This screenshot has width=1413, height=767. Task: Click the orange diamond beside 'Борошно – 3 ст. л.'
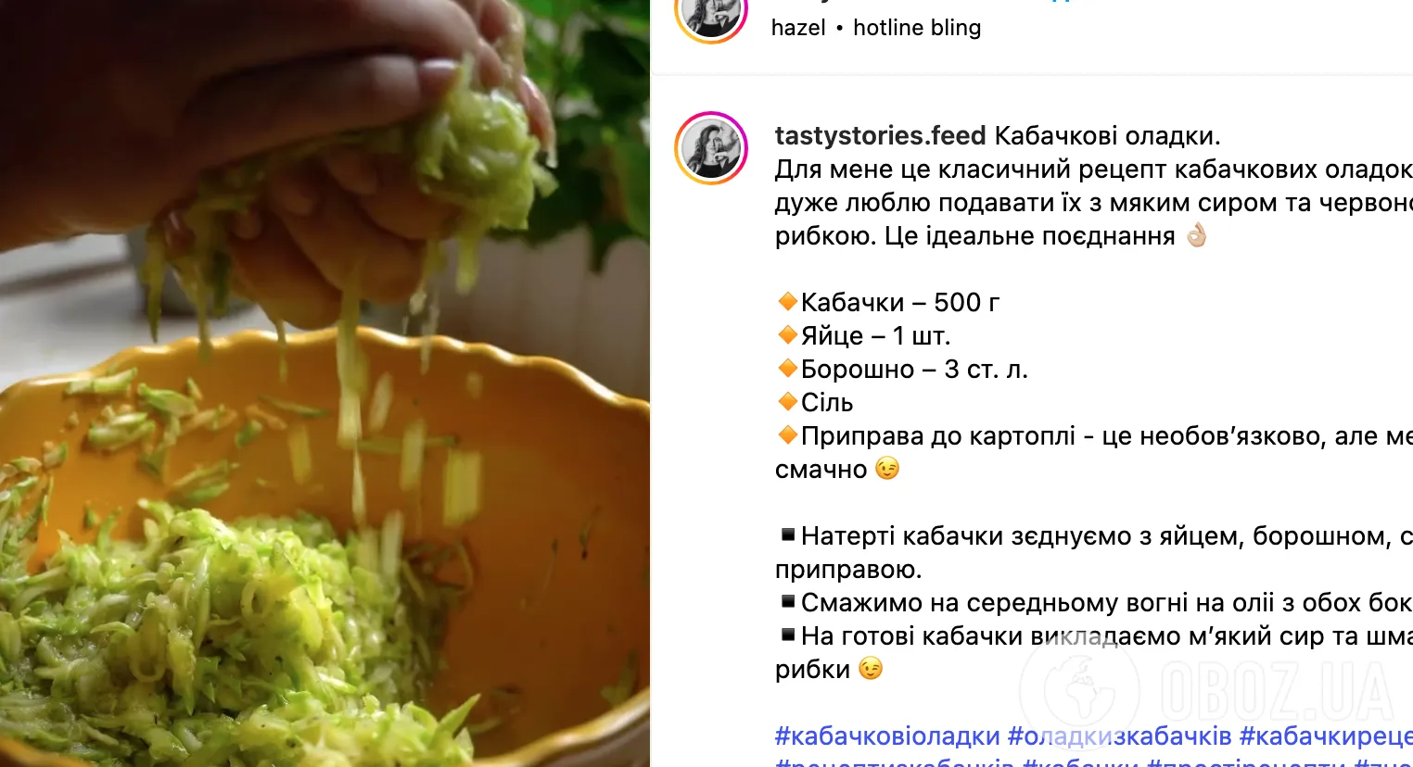788,369
